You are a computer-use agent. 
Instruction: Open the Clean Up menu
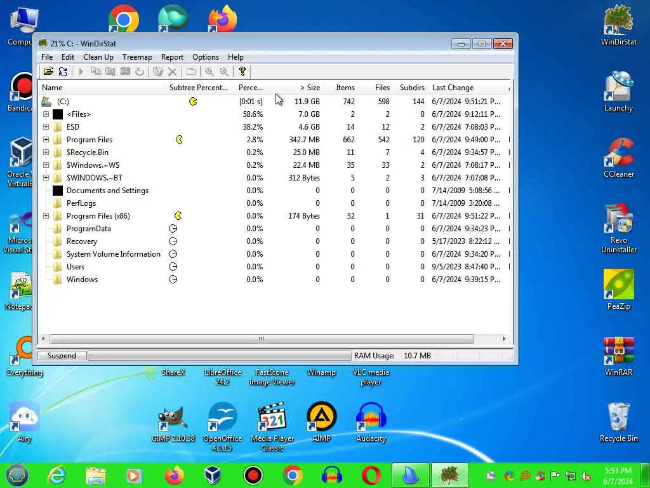(x=98, y=57)
